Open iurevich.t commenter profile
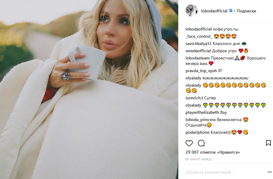 194,98
